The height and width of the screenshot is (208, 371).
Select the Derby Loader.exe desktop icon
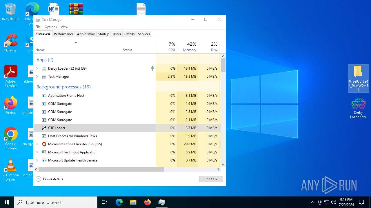click(358, 109)
